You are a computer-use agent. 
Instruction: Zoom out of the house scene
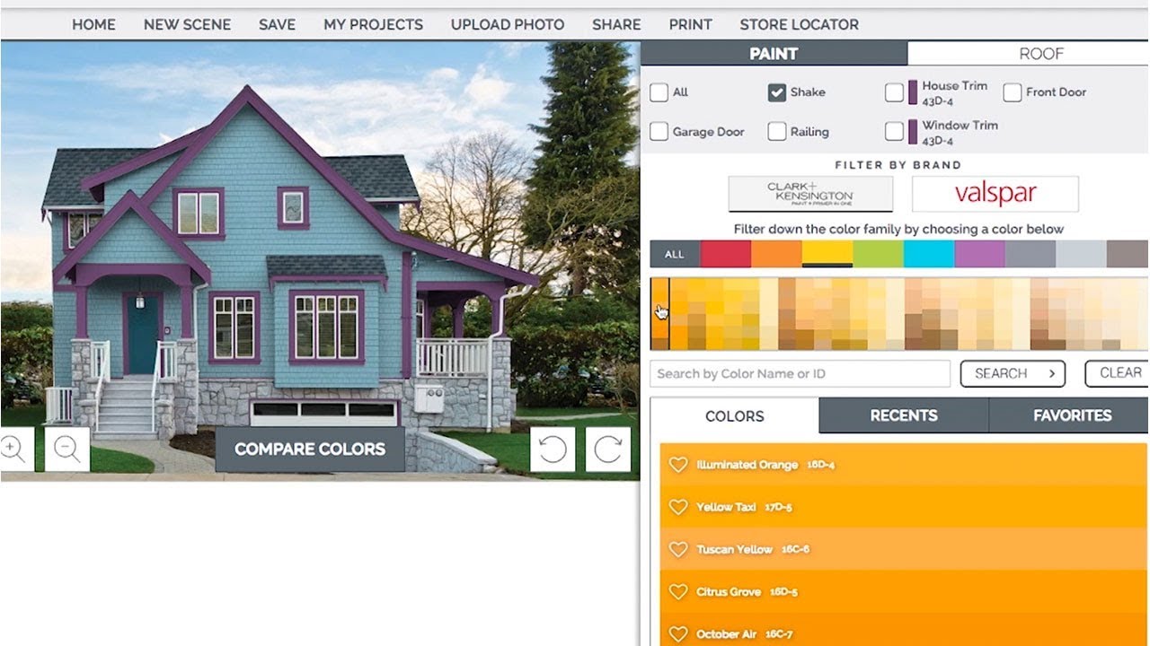pyautogui.click(x=67, y=450)
